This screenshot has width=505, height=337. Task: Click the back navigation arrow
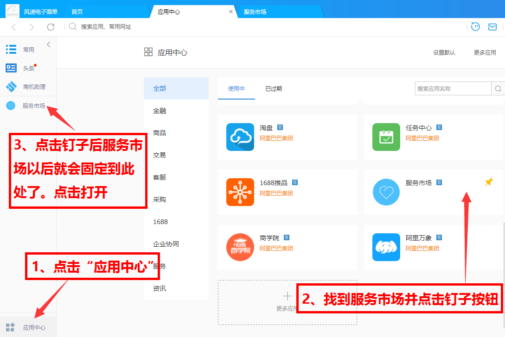point(13,27)
